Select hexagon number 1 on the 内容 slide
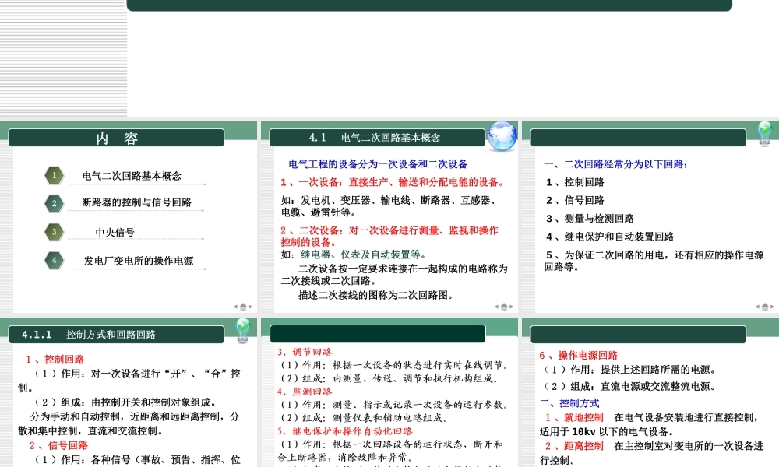 (x=55, y=175)
